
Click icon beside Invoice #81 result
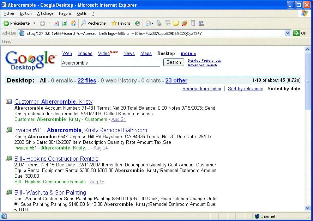click(x=9, y=130)
